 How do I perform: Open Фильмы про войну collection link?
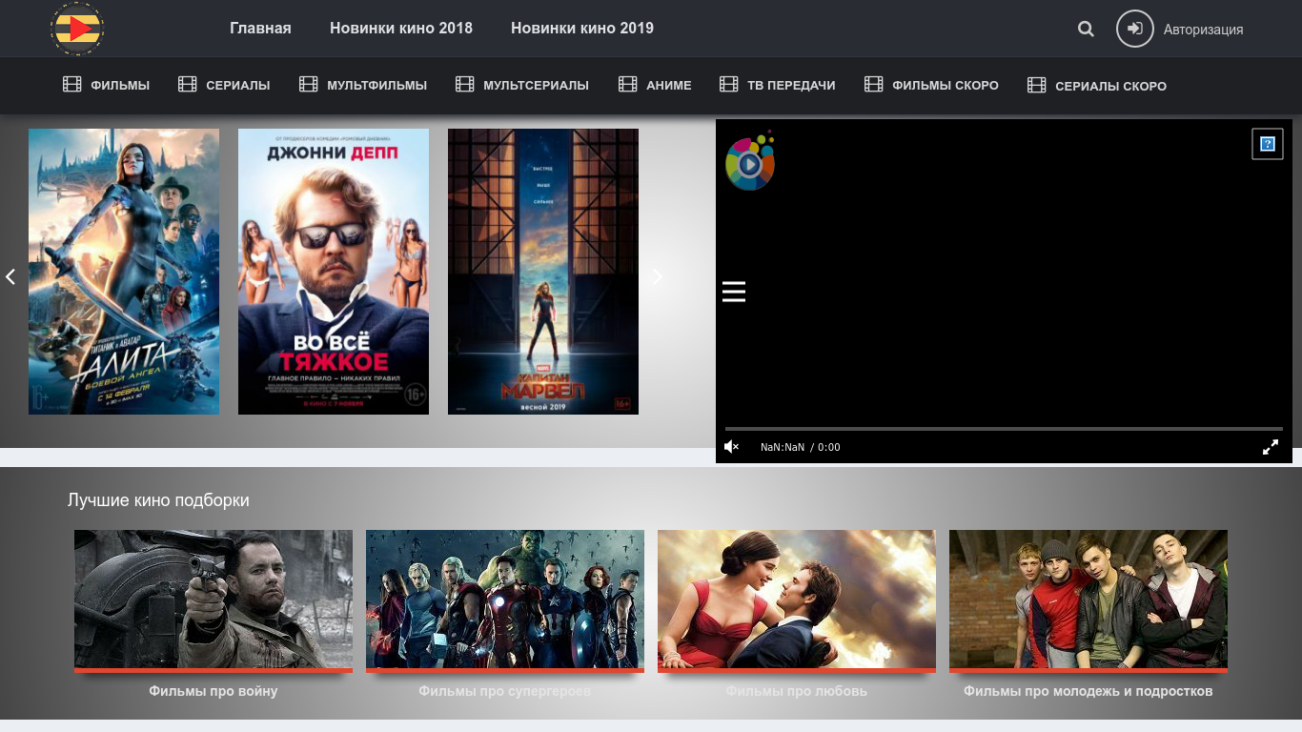214,691
